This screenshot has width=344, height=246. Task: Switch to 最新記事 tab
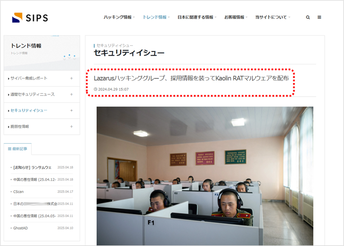[17, 149]
